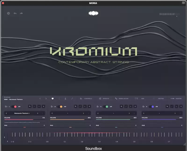Click the empty sound name of layer 2
187x151 pixels.
pos(68,113)
